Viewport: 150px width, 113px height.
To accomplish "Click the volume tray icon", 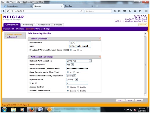I will pos(135,110).
